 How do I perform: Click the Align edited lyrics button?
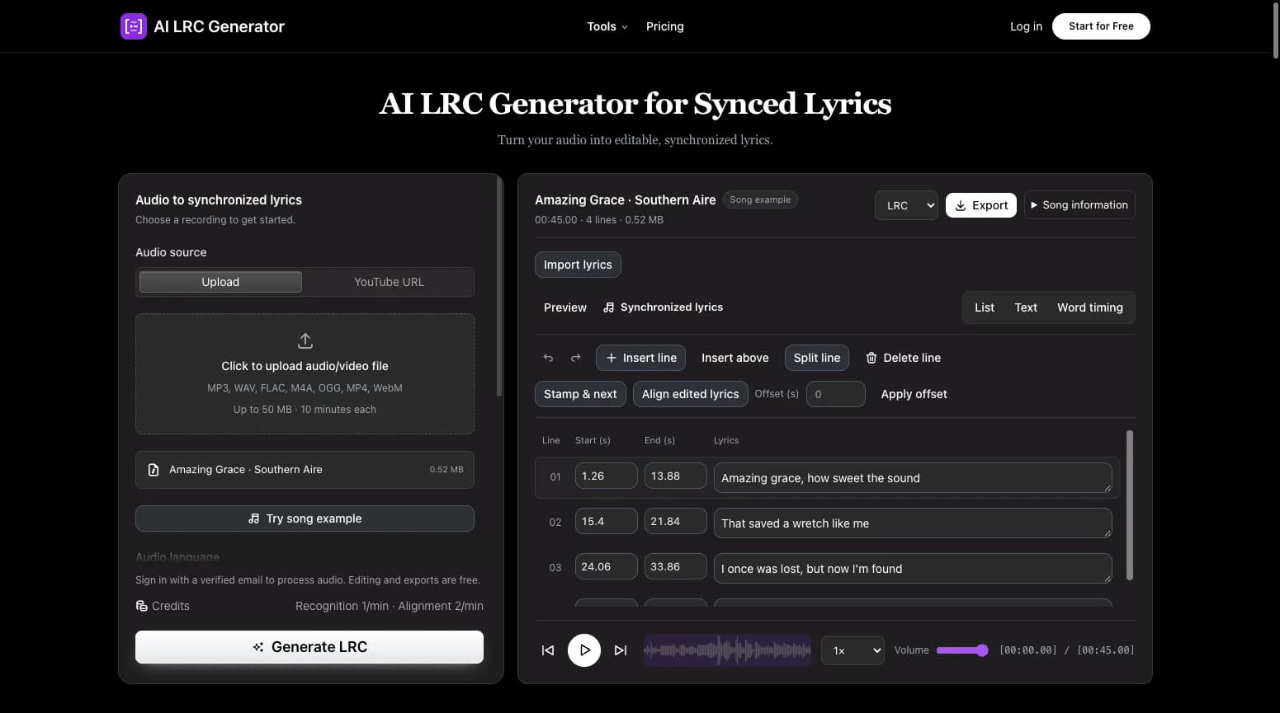(691, 394)
